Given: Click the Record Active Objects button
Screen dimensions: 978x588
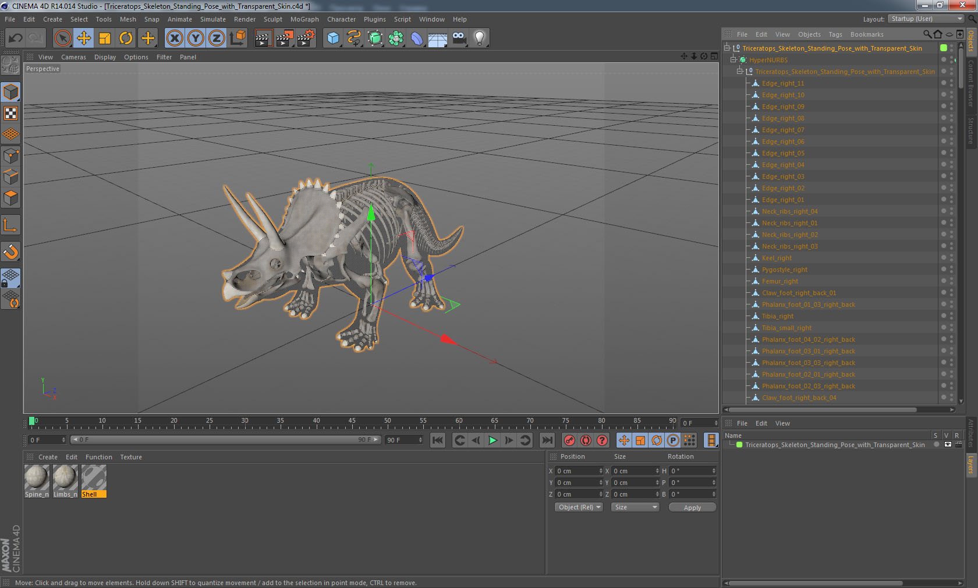Looking at the screenshot, I should [569, 440].
